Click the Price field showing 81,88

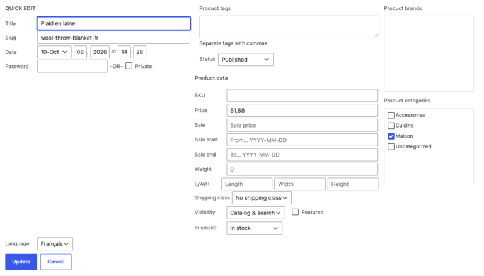pyautogui.click(x=302, y=110)
